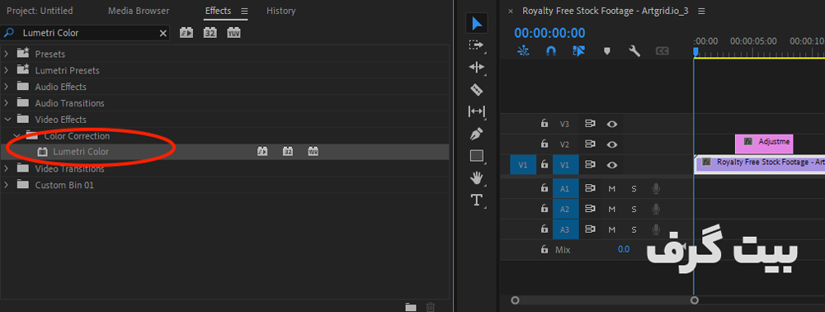Toggle V2 track lock
825x312 pixels.
[x=544, y=144]
